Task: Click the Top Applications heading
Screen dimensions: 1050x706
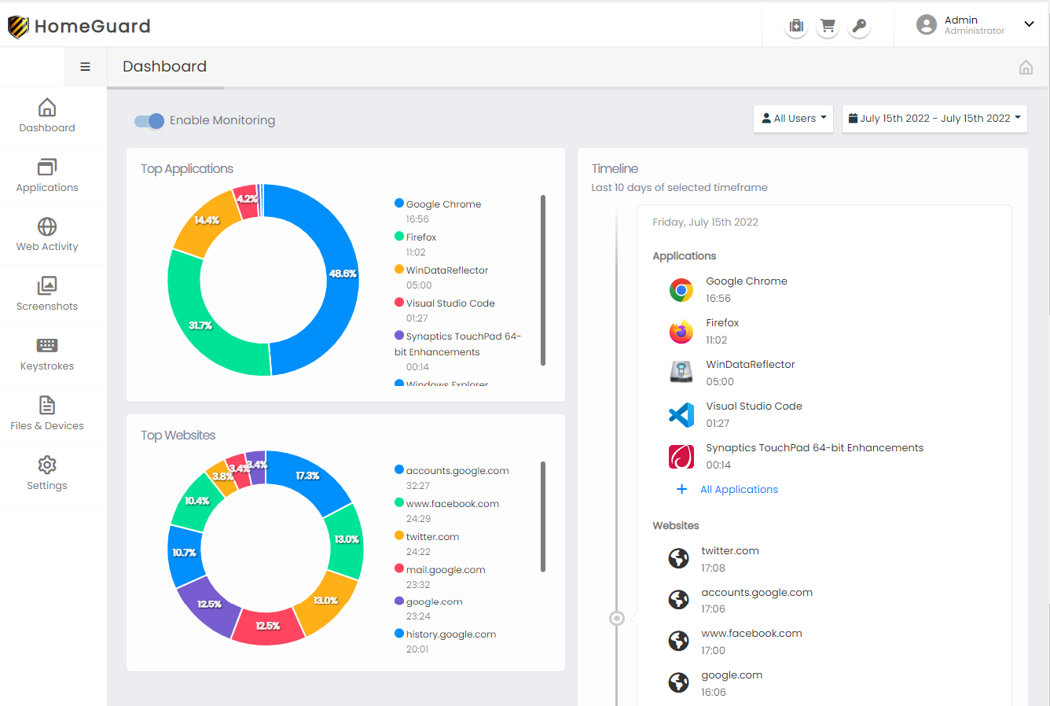Action: tap(187, 169)
